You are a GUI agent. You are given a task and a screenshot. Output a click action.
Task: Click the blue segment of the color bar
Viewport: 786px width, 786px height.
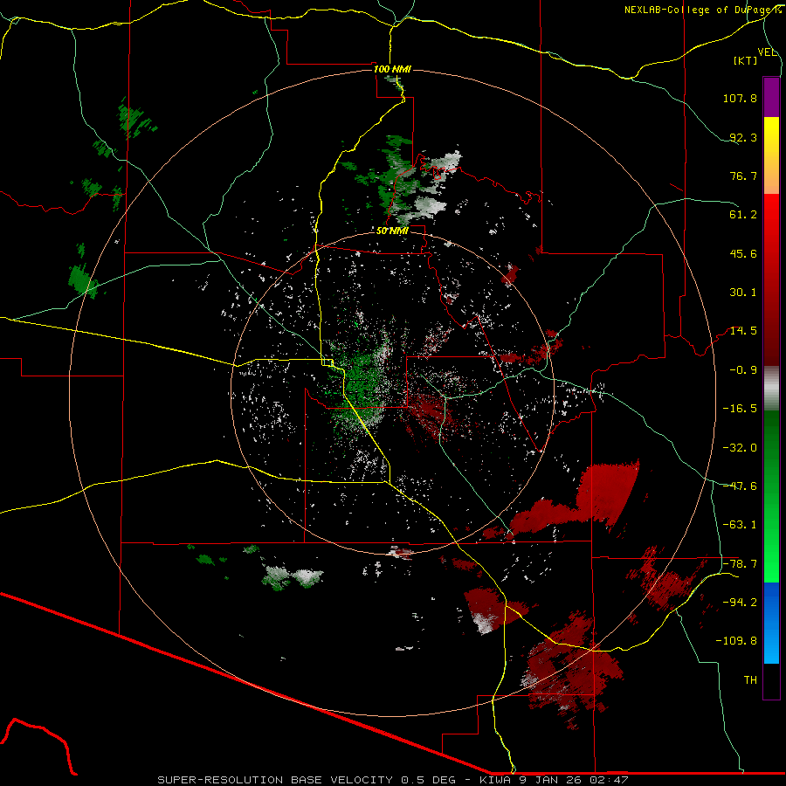pos(771,623)
